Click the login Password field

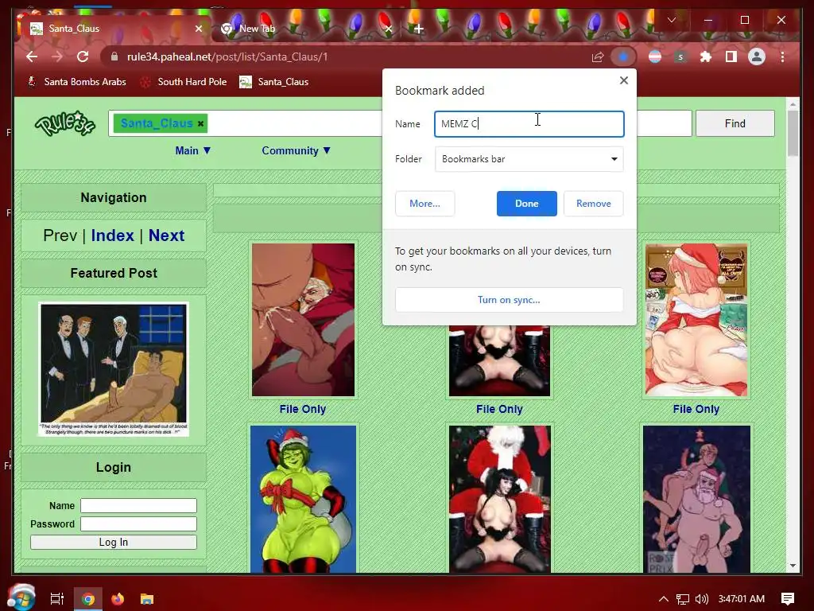pos(138,523)
